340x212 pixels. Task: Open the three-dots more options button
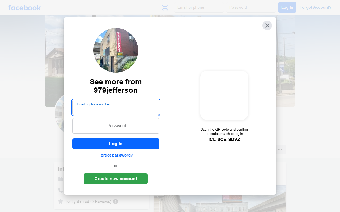click(x=280, y=150)
